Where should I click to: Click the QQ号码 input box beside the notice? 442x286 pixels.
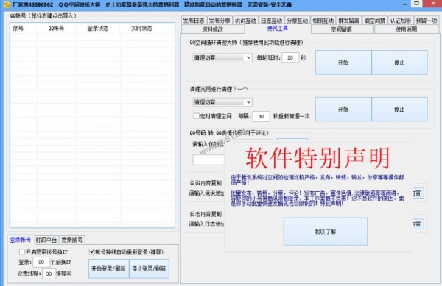[x=208, y=160]
